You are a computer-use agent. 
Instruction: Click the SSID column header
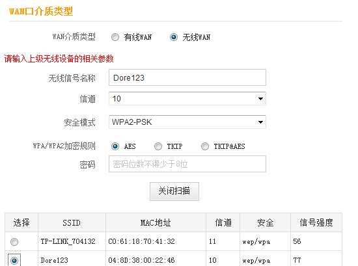pyautogui.click(x=72, y=222)
